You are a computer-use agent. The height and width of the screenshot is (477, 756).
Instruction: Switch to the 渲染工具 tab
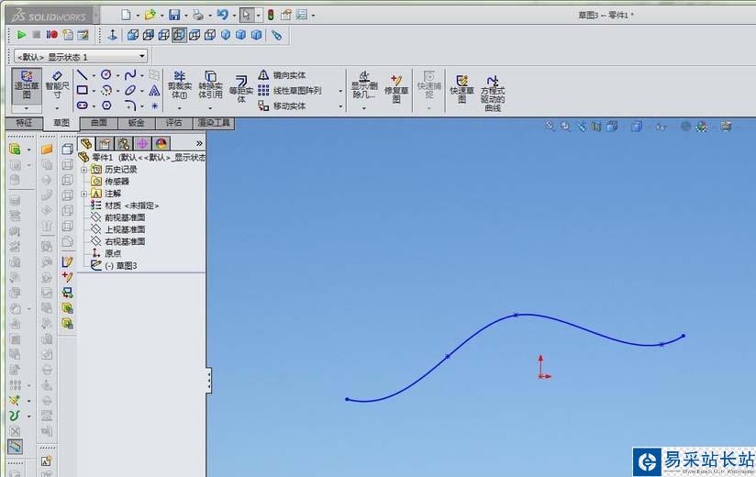[214, 123]
